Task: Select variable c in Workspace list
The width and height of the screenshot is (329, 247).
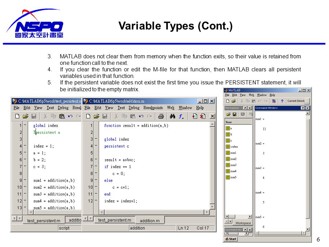Action: 229,141
